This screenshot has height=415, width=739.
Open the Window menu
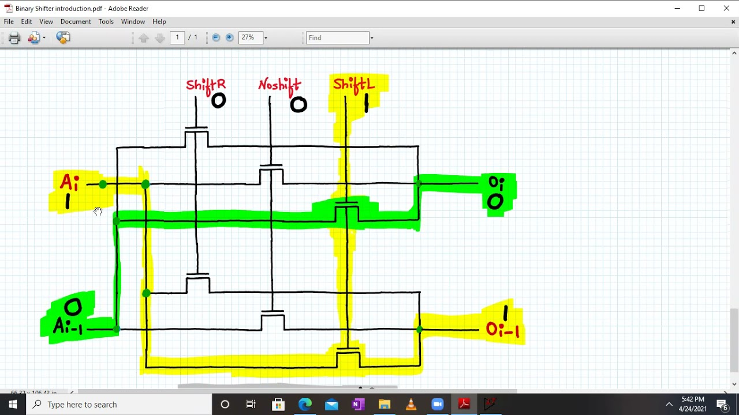[133, 21]
